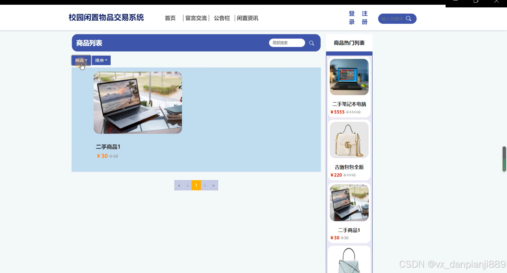Image resolution: width=507 pixels, height=273 pixels.
Task: Open the blue handbag thumbnail in hot list
Action: coord(349,260)
